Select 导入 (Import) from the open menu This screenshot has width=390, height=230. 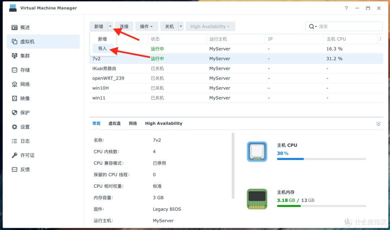[x=102, y=48]
